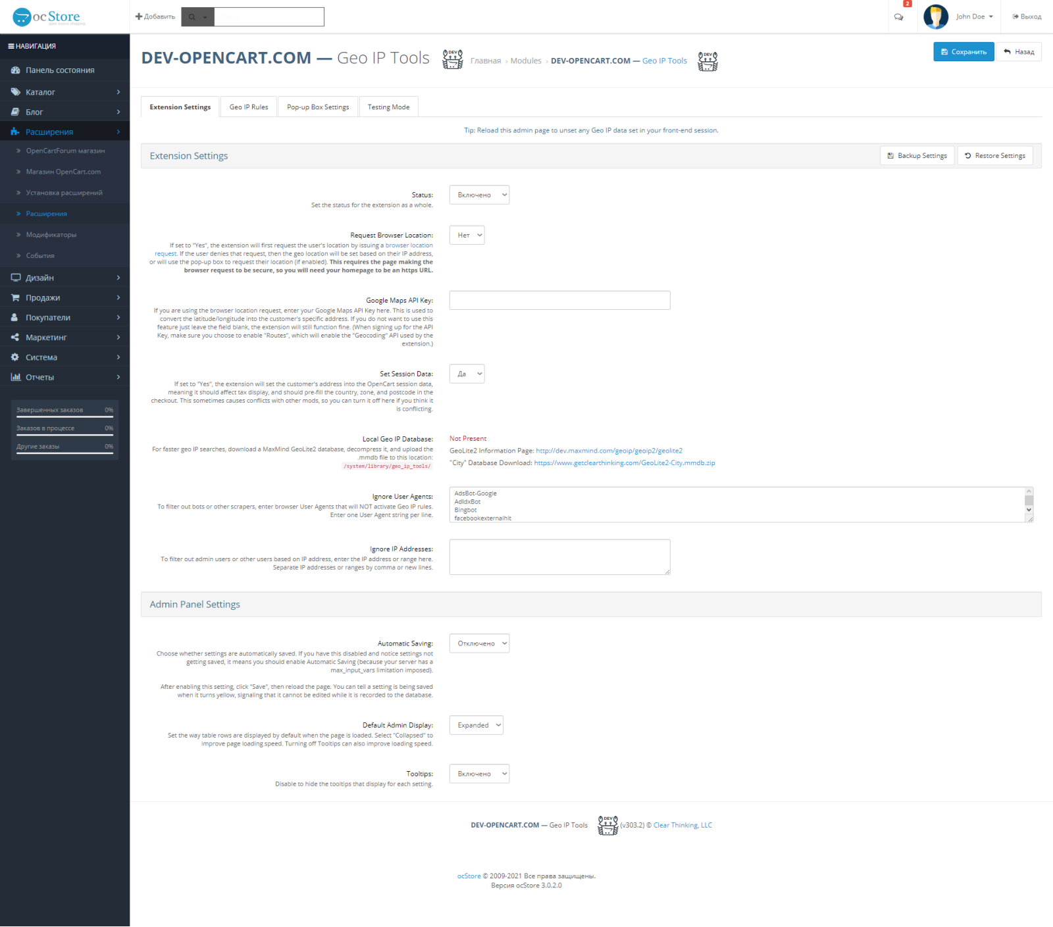Open John Doe user dropdown
Viewport: 1053px width, 927px height.
coord(974,16)
